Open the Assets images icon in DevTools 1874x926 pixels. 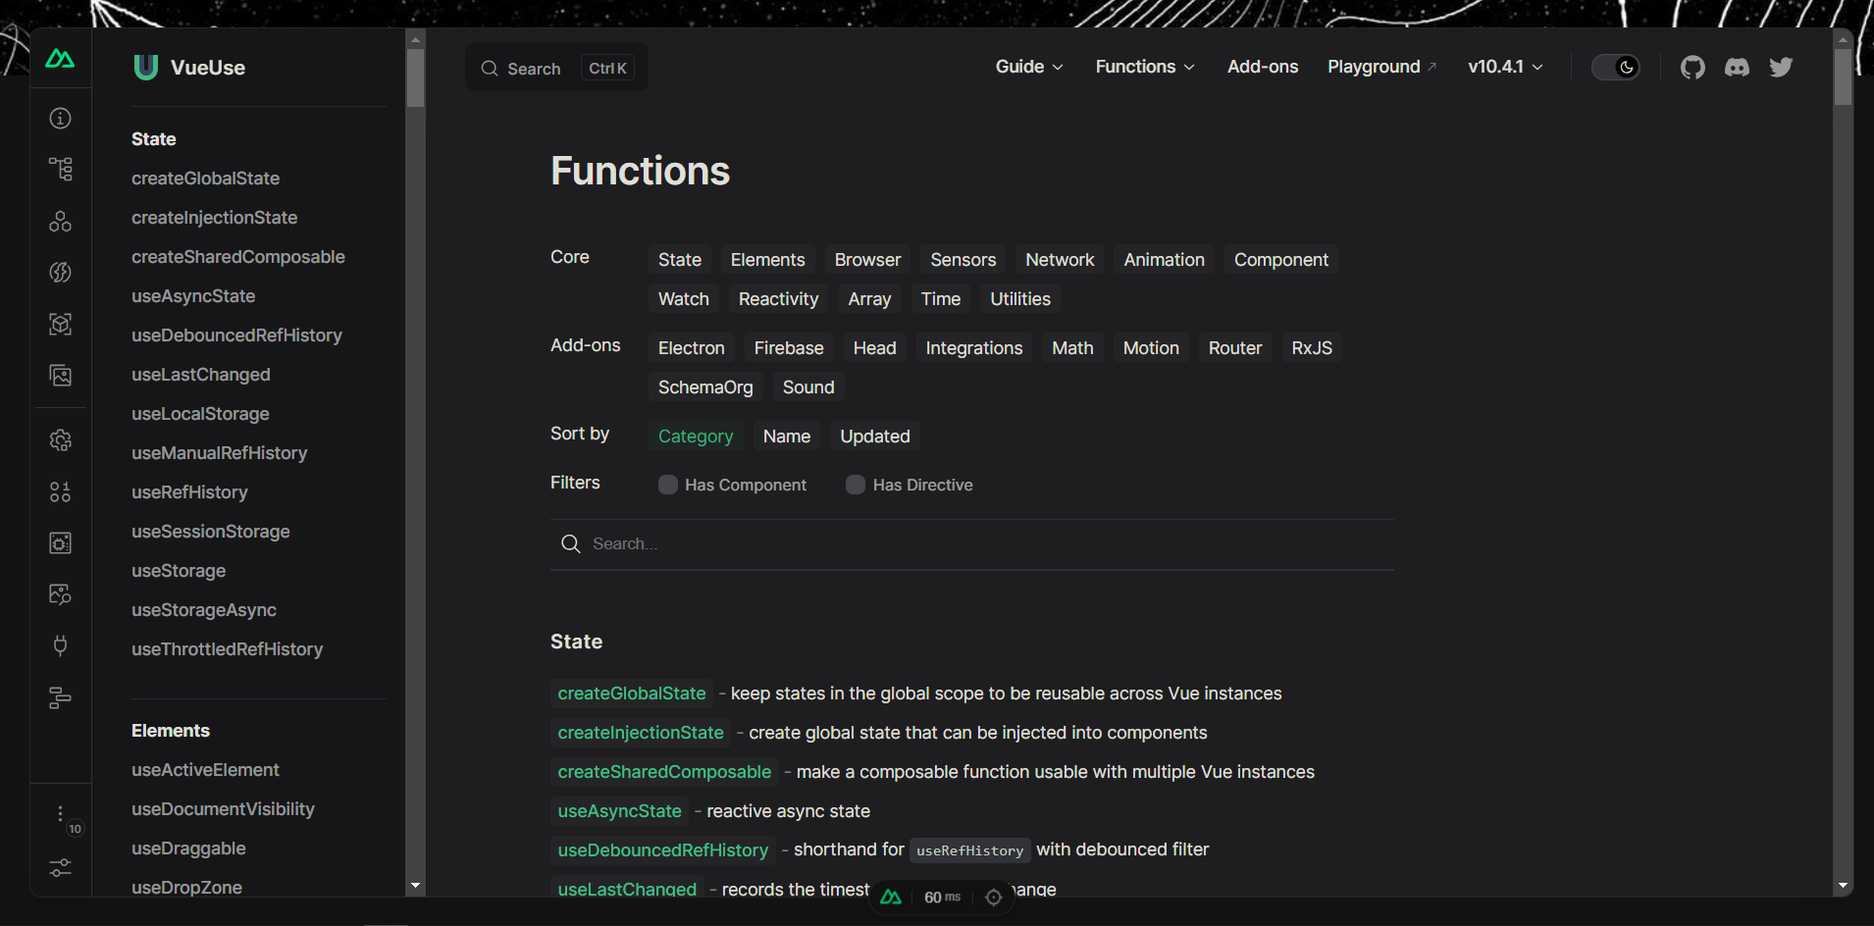coord(61,376)
